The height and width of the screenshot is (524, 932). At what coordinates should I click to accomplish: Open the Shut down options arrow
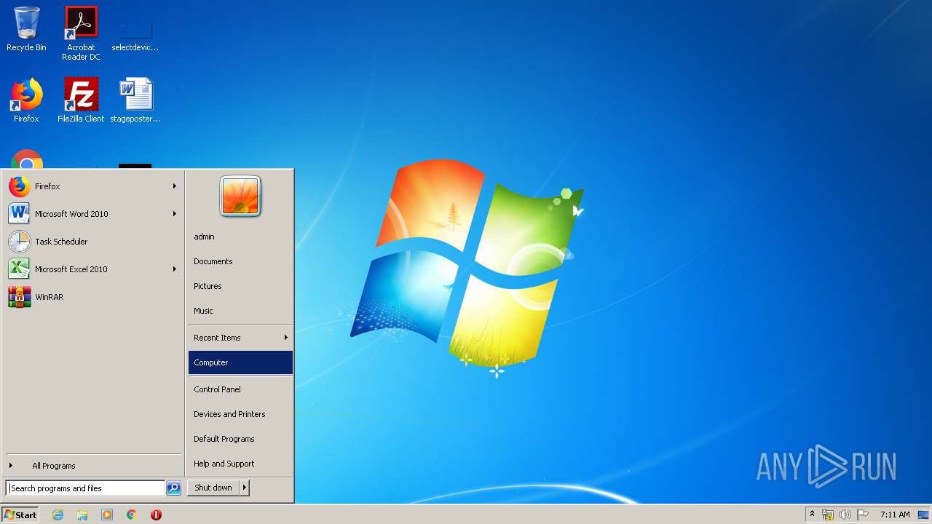245,488
